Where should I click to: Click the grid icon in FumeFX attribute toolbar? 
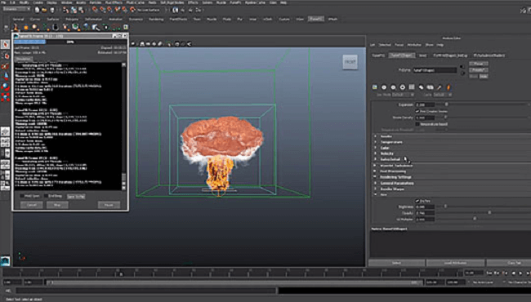click(412, 87)
